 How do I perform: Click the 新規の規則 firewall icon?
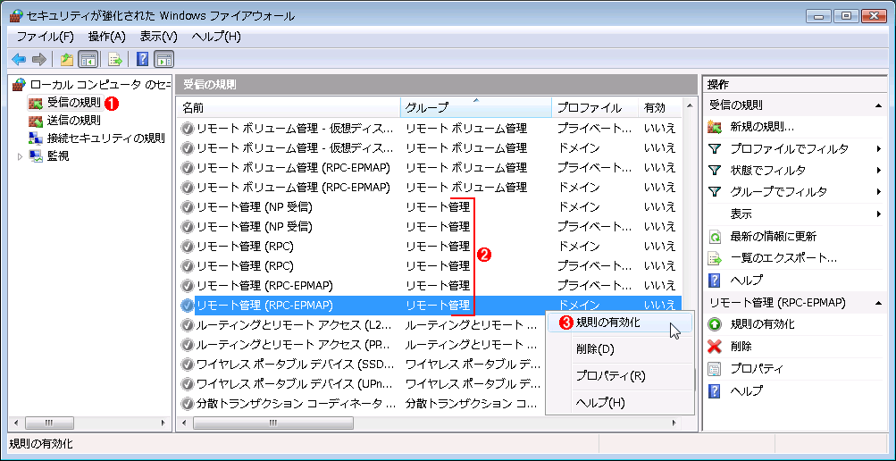tap(715, 127)
